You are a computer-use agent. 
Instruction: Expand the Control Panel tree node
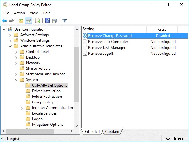(16, 52)
